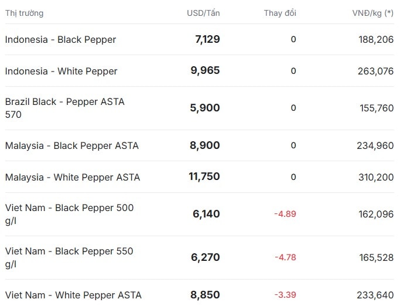Select the Indonesia - White Pepper row
The width and height of the screenshot is (400, 306).
pos(200,71)
